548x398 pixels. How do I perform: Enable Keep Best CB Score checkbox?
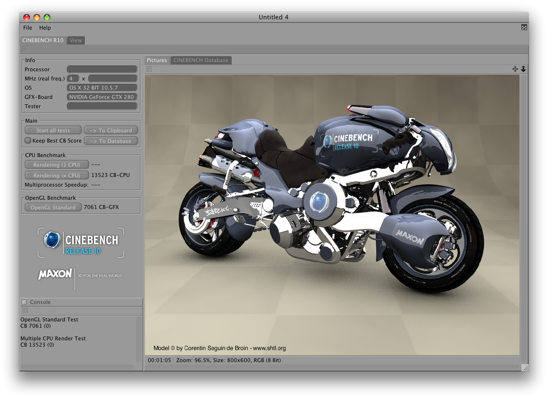28,141
